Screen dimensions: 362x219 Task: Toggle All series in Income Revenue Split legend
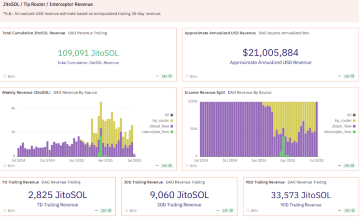click(351, 115)
